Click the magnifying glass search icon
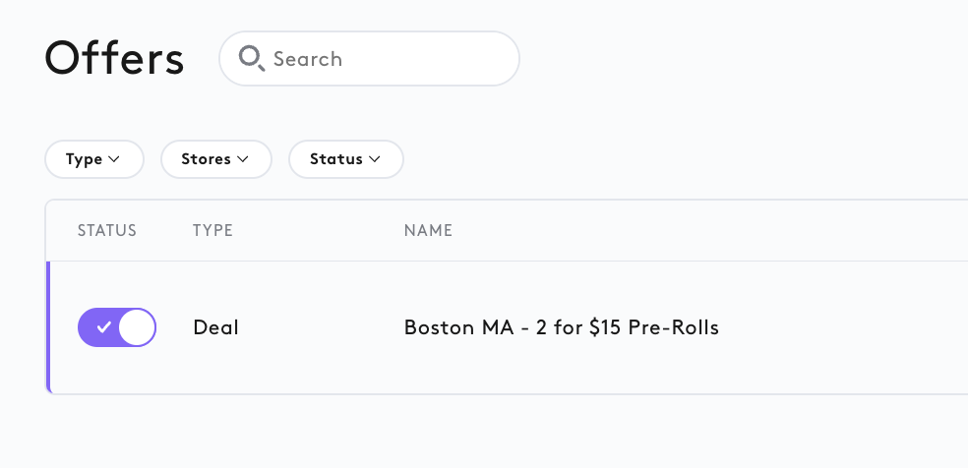 (252, 59)
